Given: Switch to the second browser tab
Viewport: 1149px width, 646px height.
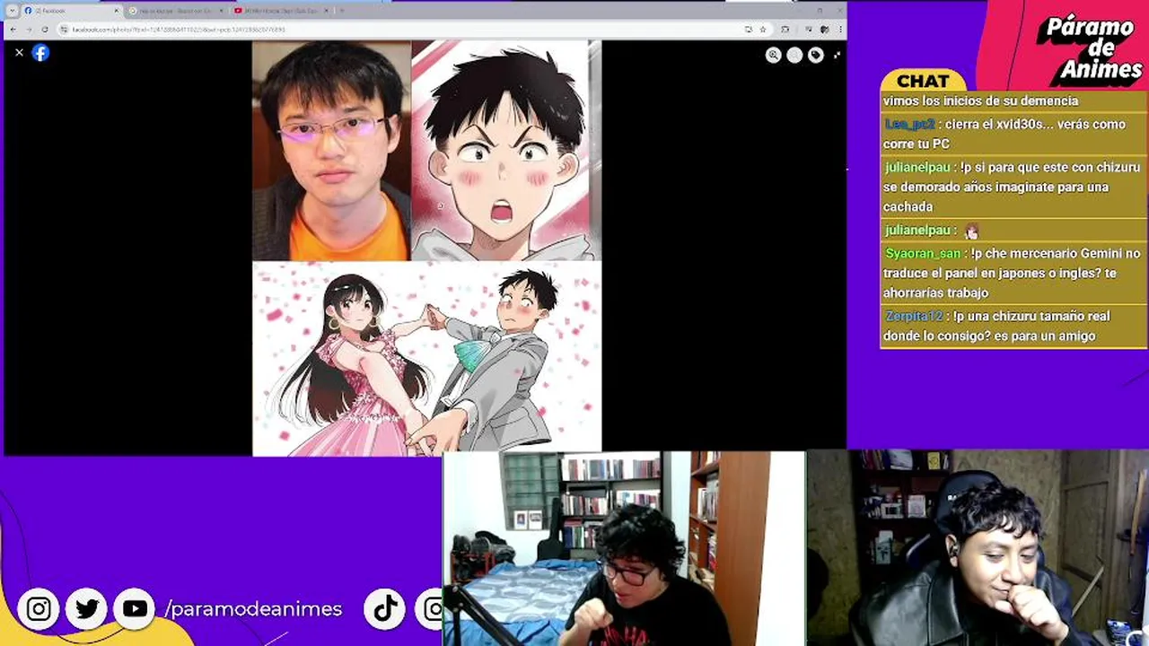Looking at the screenshot, I should tap(176, 11).
